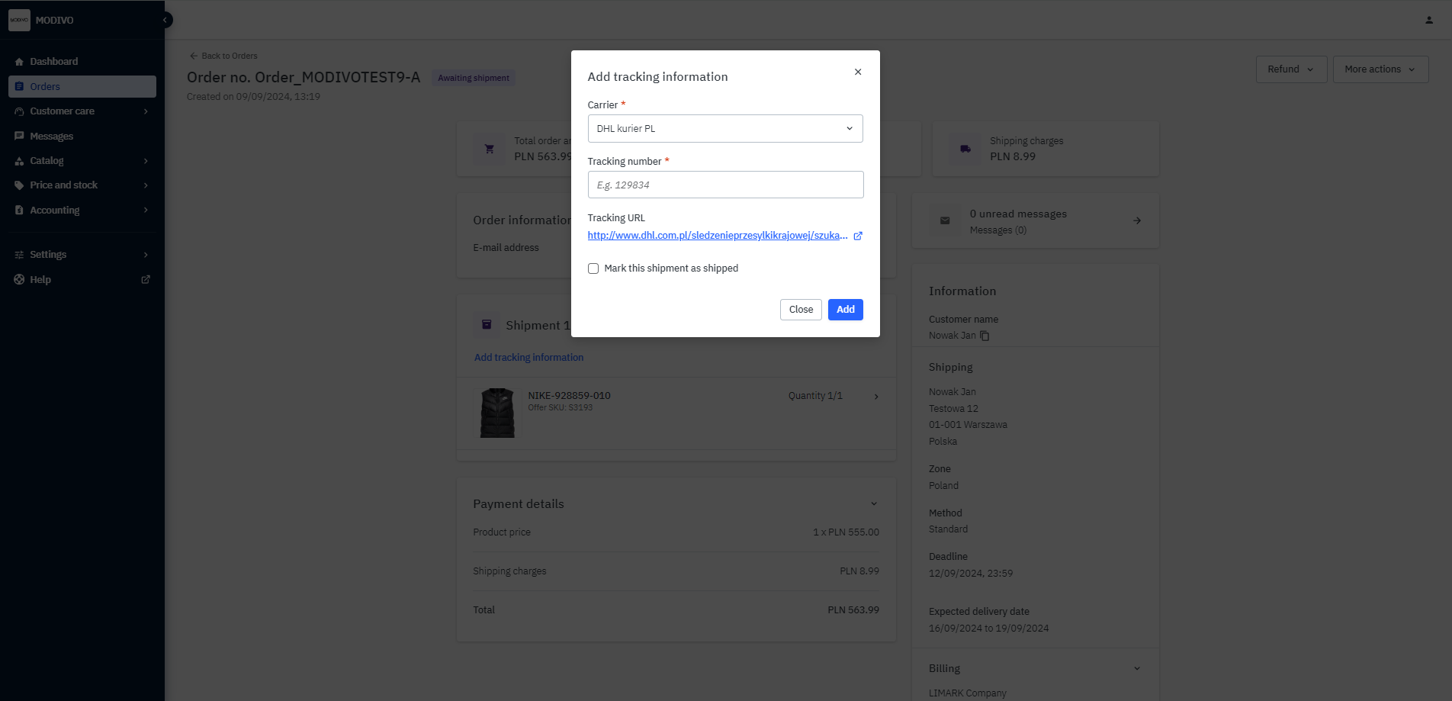Open tracking URL external link icon
1452x701 pixels.
(858, 236)
